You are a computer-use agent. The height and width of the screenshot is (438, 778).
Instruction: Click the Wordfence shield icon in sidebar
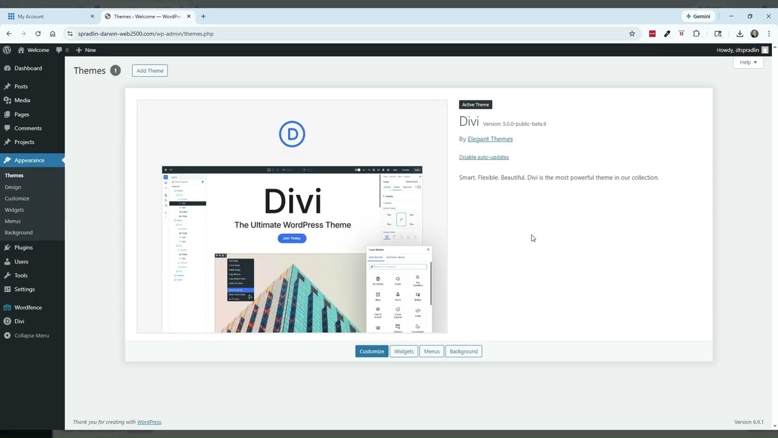click(7, 307)
